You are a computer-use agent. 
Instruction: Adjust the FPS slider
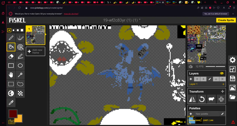click(x=215, y=66)
